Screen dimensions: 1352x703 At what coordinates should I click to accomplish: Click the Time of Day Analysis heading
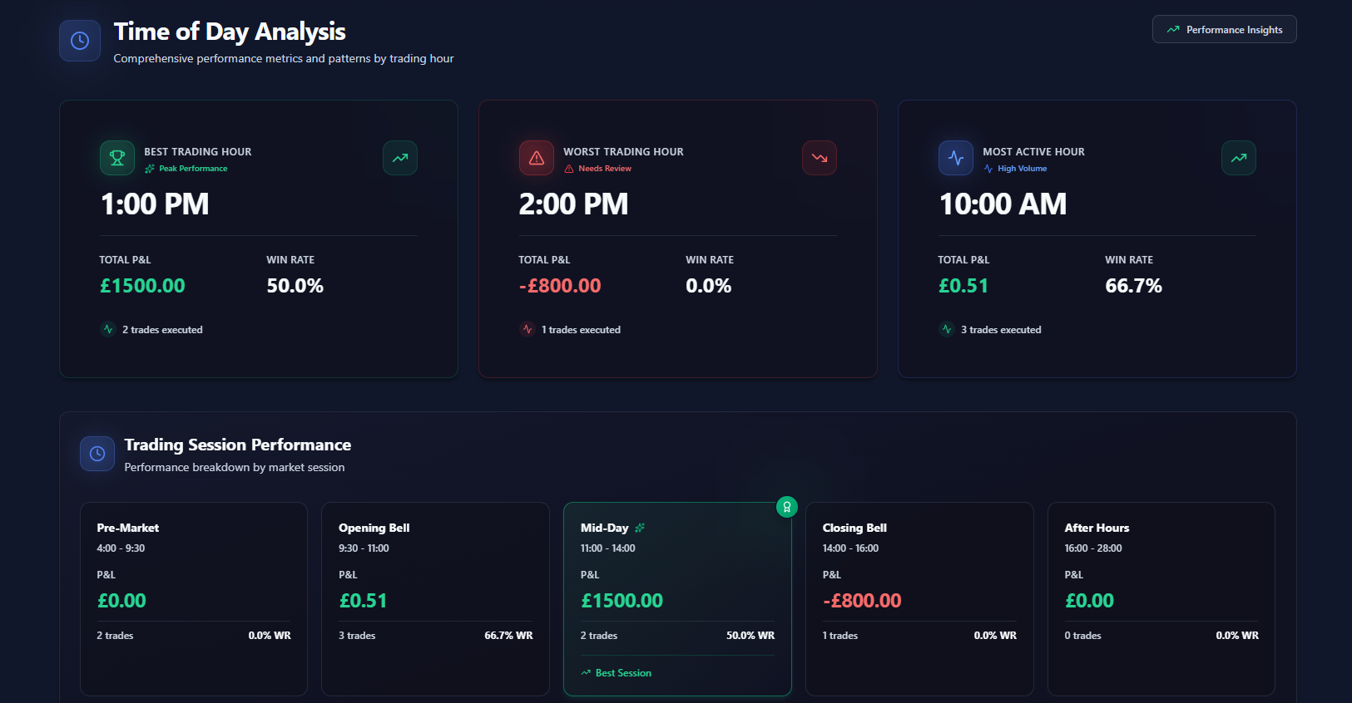point(230,32)
